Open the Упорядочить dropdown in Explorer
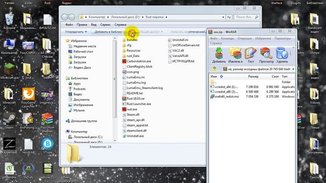The height and width of the screenshot is (183, 326). pos(76,32)
